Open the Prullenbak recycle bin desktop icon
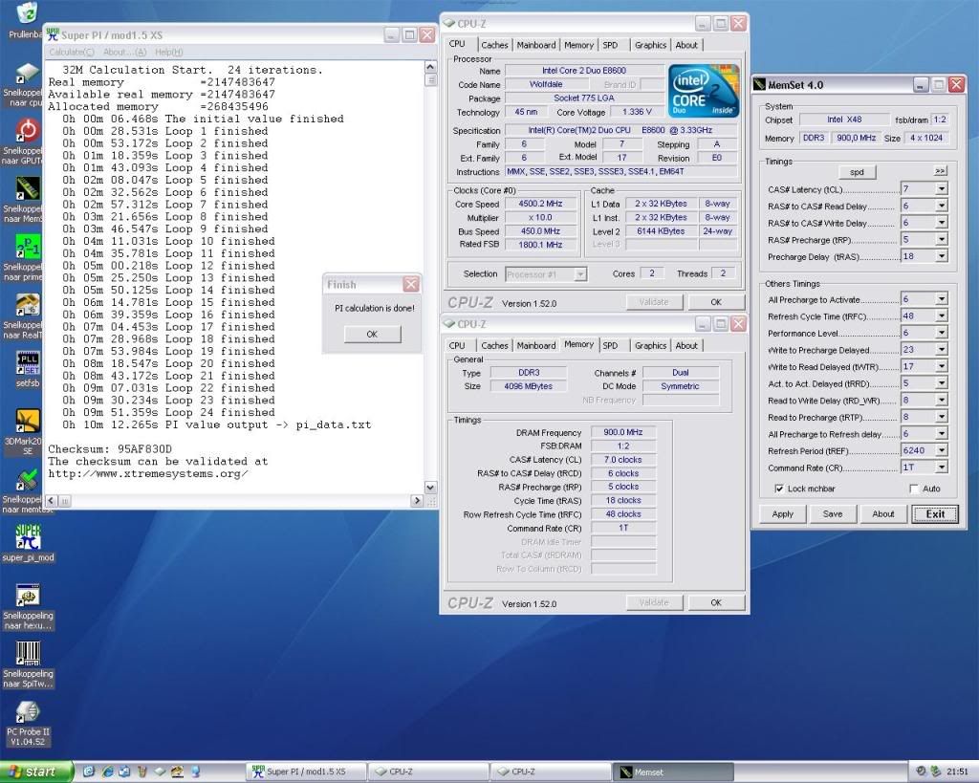Viewport: 979px width, 783px height. (26, 13)
